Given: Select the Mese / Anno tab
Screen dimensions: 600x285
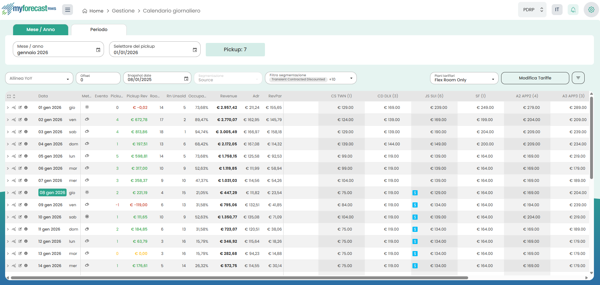Looking at the screenshot, I should point(41,29).
